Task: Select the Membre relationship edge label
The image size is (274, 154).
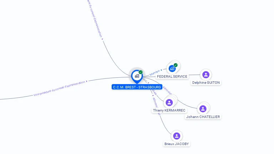Action: (x=154, y=73)
